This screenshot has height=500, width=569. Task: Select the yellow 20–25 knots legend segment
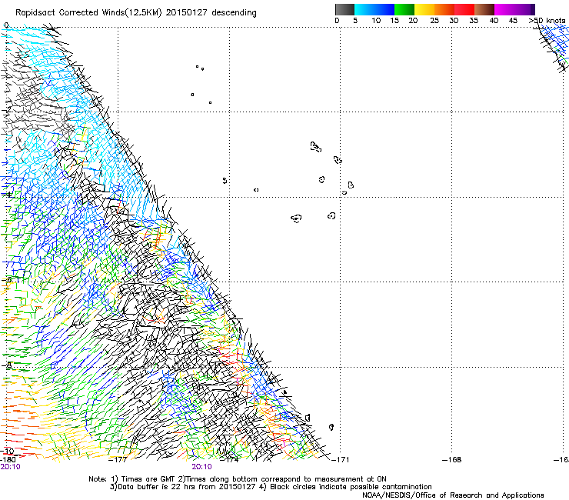[x=424, y=9]
